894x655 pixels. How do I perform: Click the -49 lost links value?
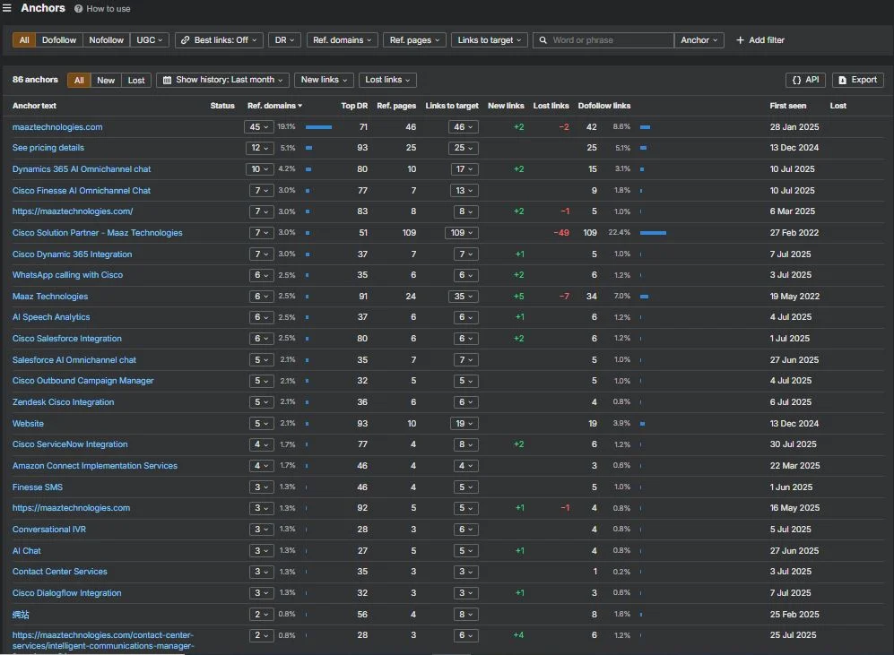[561, 233]
